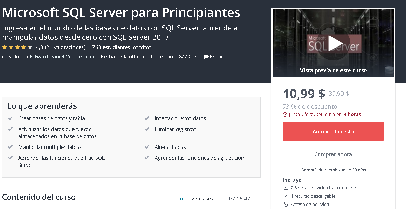Click the first star in the course rating
This screenshot has width=406, height=209.
[x=4, y=47]
